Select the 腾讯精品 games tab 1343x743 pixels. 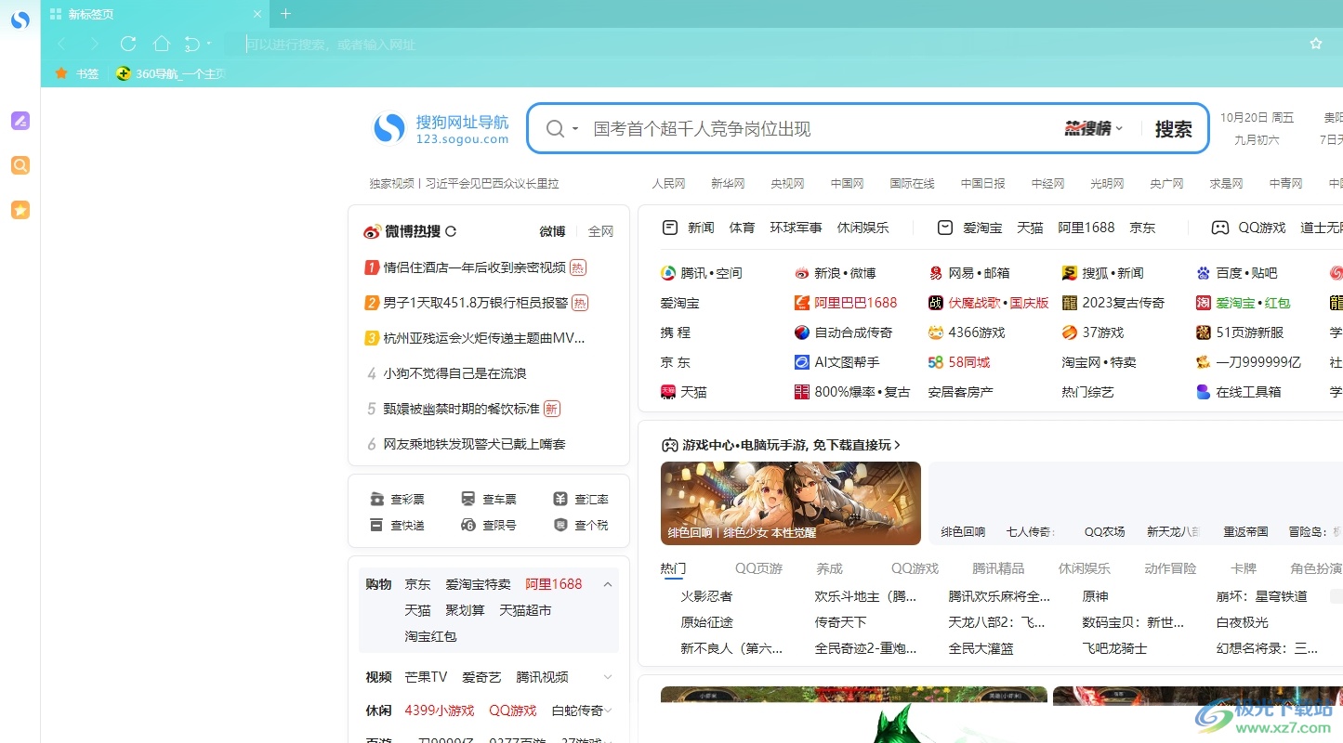pyautogui.click(x=998, y=568)
